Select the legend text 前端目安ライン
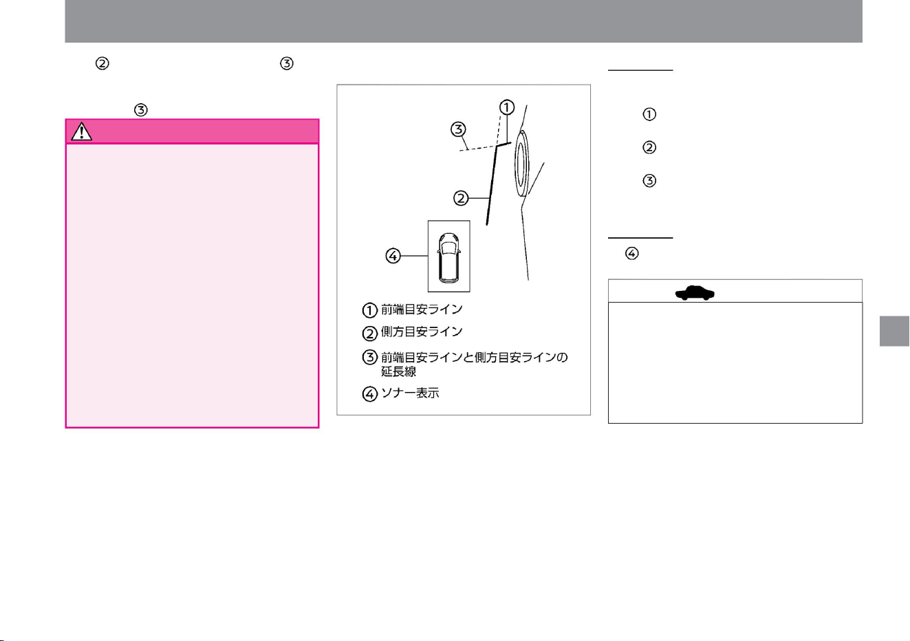This screenshot has width=910, height=641. coord(422,309)
